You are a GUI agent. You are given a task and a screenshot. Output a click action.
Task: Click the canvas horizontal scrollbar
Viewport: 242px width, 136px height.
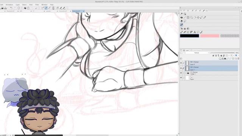[x=93, y=135]
